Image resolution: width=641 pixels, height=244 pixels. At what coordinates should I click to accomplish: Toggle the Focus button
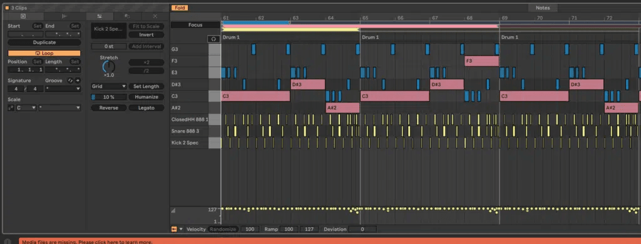pyautogui.click(x=195, y=25)
